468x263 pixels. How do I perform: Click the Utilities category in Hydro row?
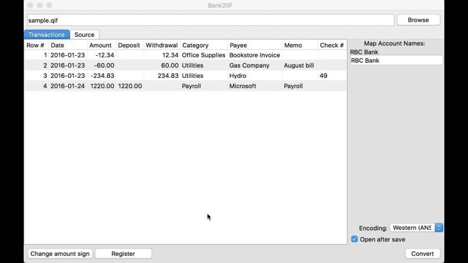tap(204, 76)
